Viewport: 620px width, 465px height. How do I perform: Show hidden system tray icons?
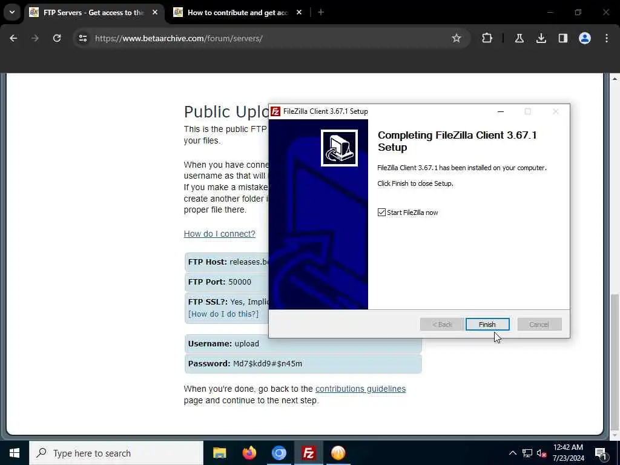(x=512, y=453)
